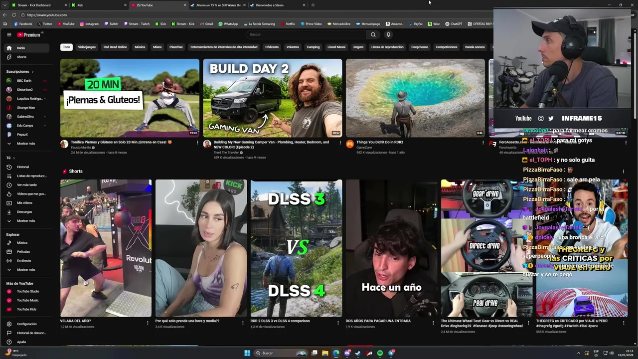The height and width of the screenshot is (359, 638).
Task: Open Fausto Murillo channel avatar
Action: tap(64, 144)
